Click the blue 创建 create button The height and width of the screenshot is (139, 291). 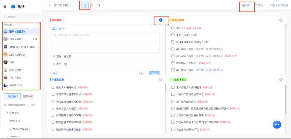click(154, 73)
